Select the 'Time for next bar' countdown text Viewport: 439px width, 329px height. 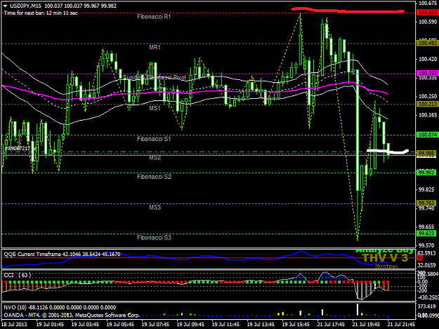click(x=41, y=13)
